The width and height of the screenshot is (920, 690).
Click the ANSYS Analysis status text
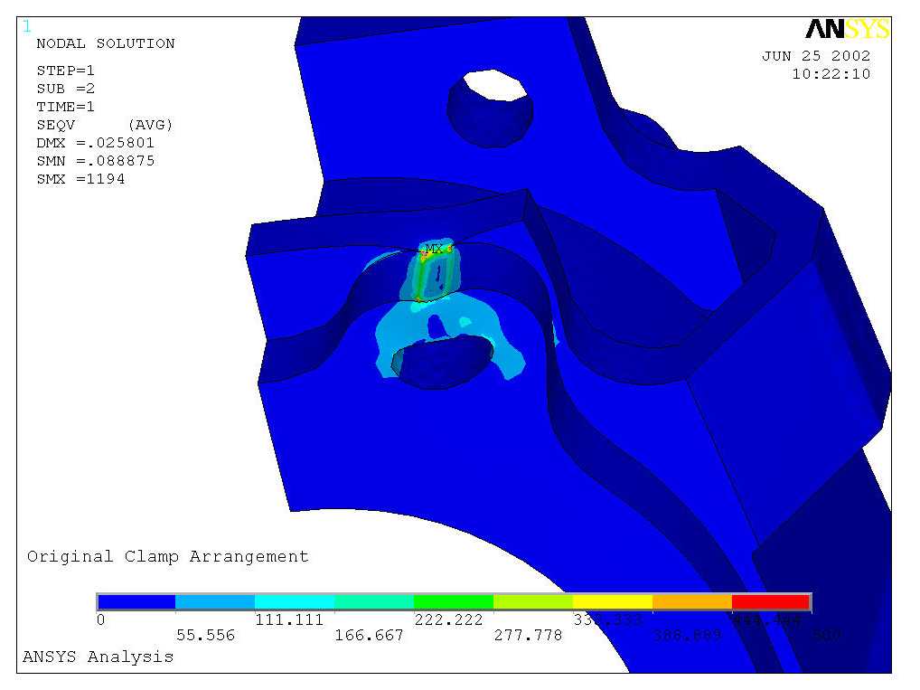coord(99,657)
